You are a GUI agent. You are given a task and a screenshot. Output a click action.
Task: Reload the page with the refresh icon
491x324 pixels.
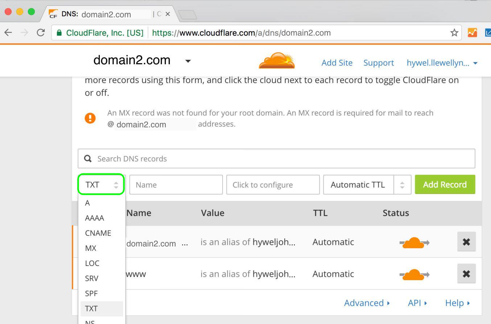click(41, 33)
